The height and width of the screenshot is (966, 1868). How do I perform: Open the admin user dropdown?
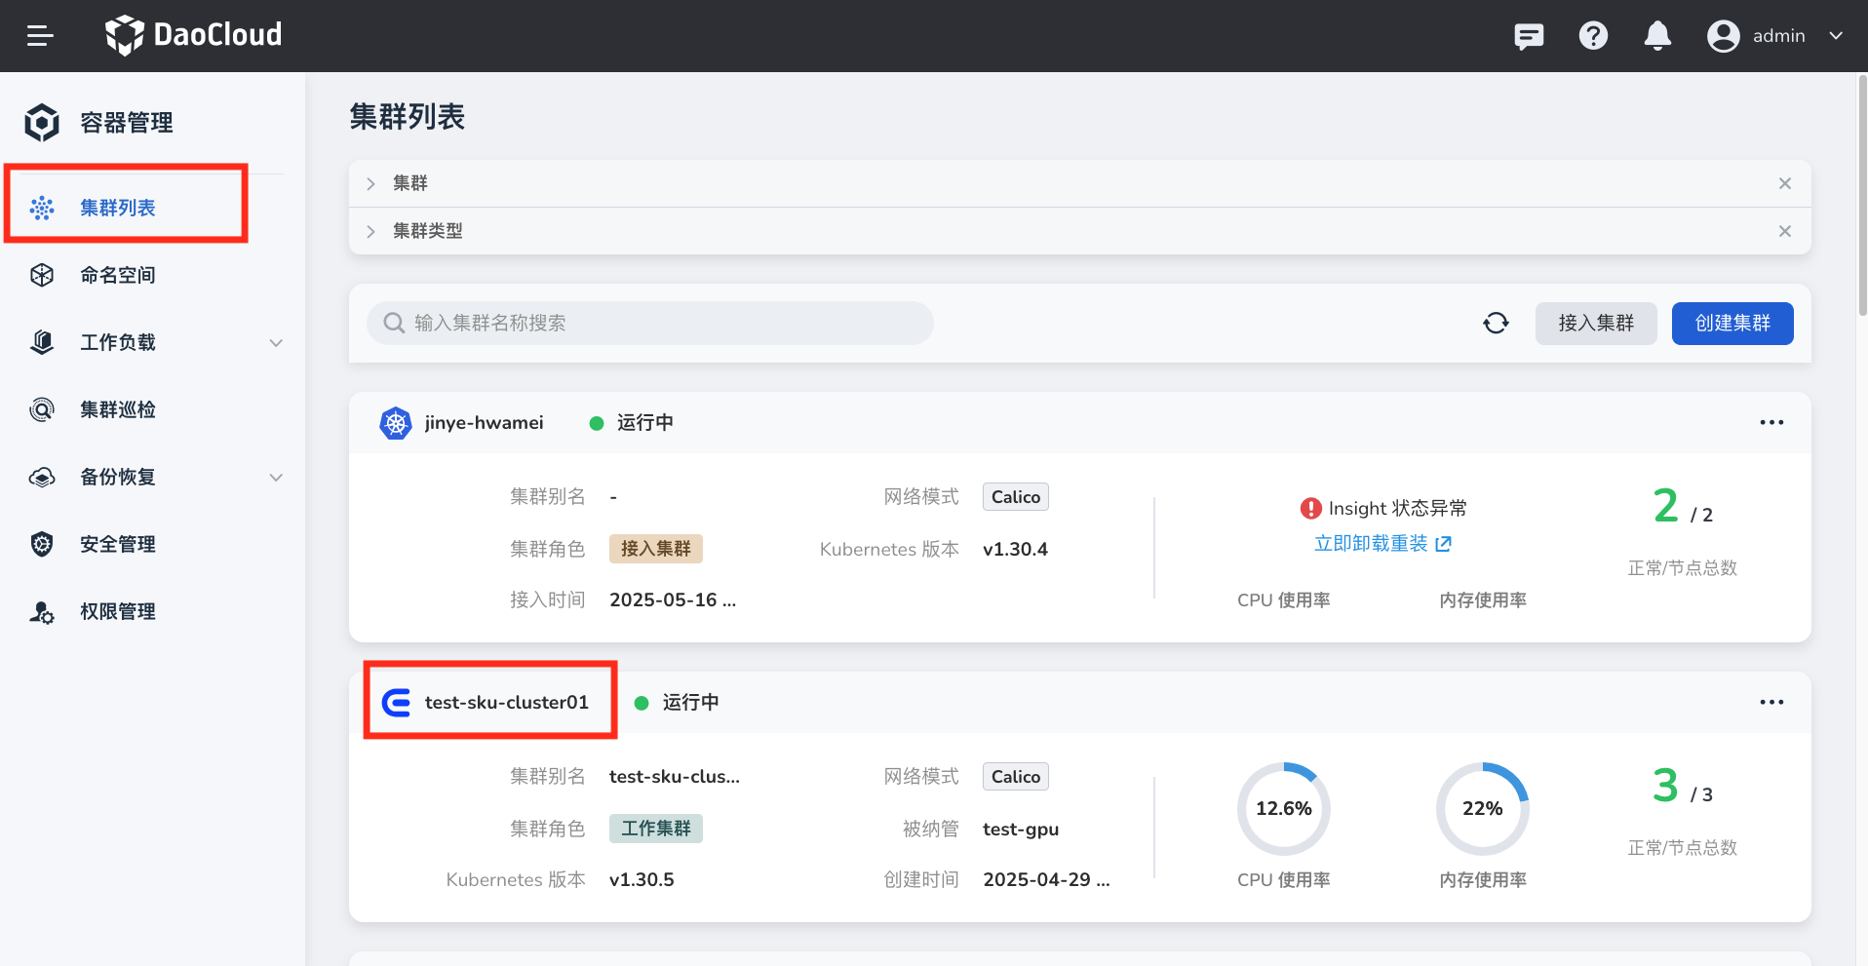[x=1776, y=36]
